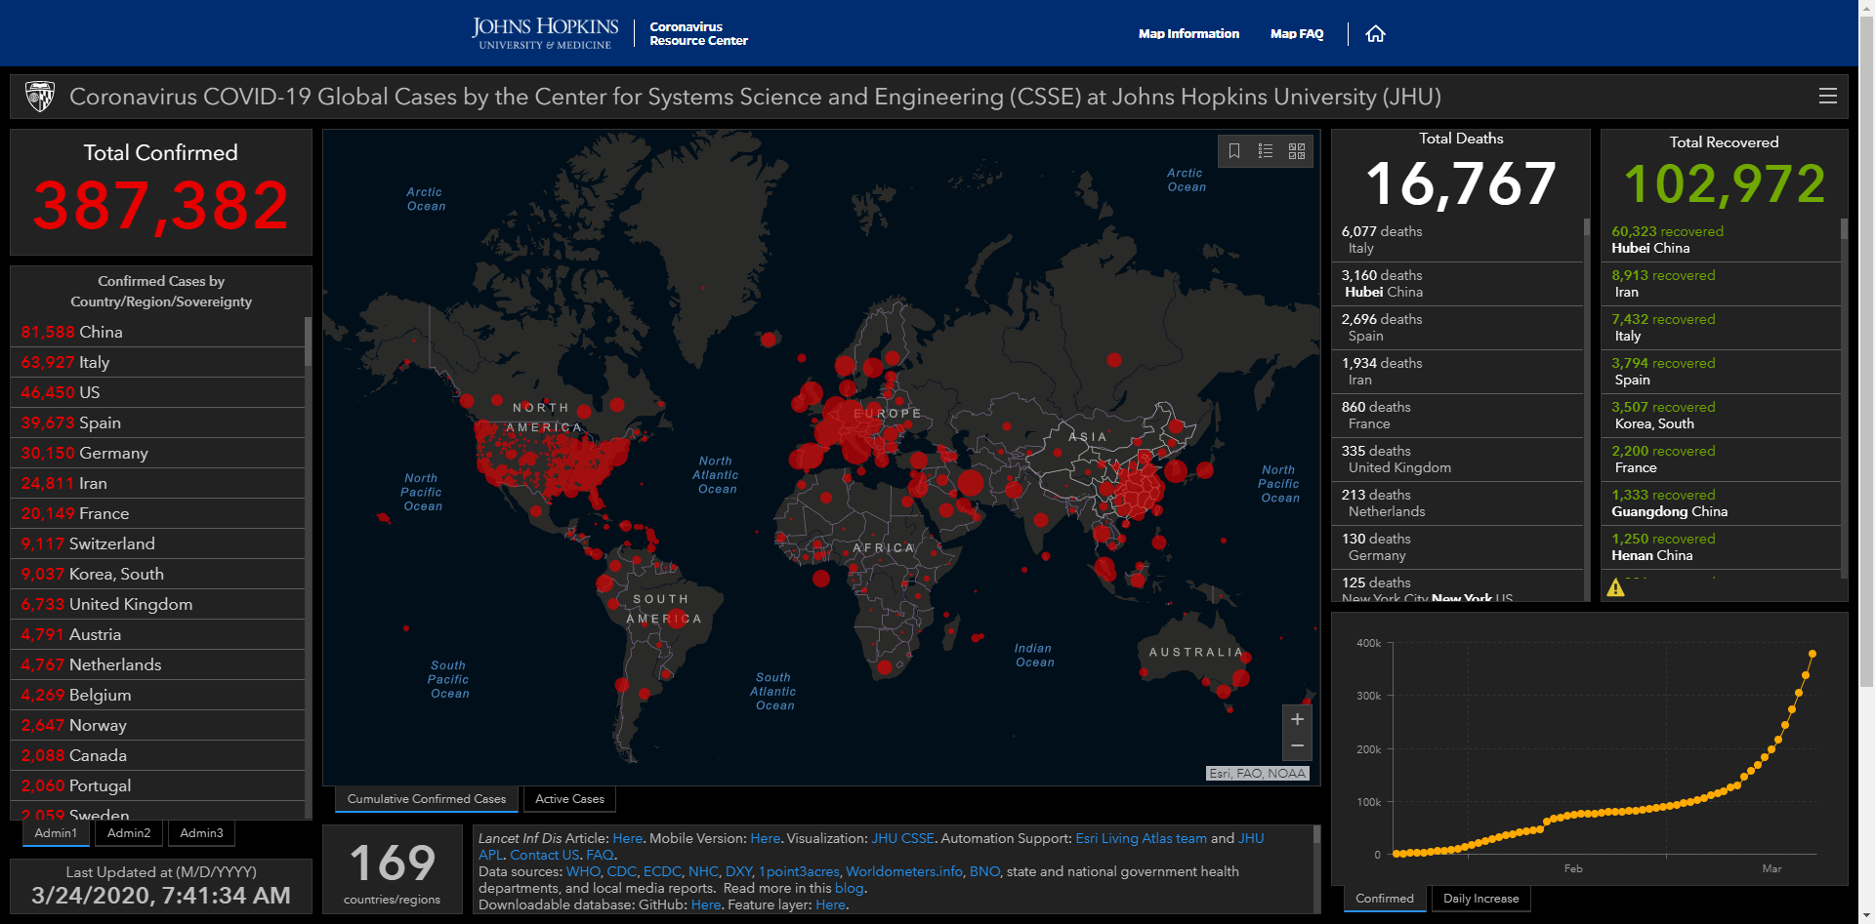Select US in confirmed cases list
This screenshot has width=1875, height=924.
click(157, 392)
